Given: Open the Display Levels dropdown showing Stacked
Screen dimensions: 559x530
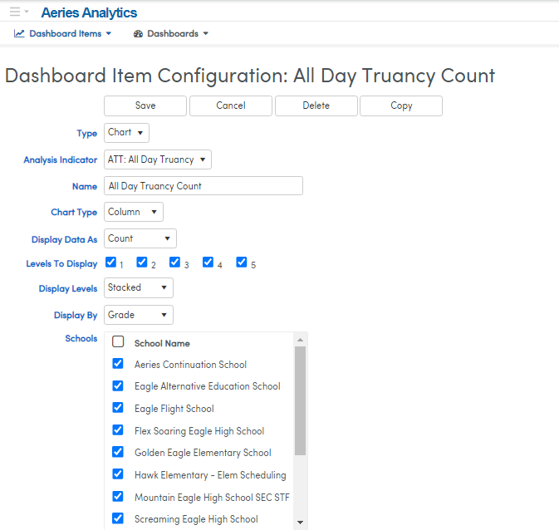Looking at the screenshot, I should tap(139, 287).
